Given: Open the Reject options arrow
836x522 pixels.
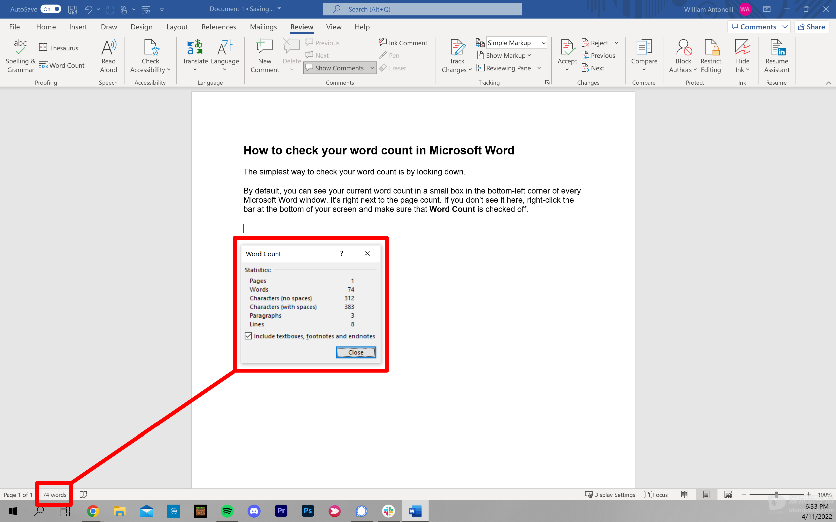Looking at the screenshot, I should pos(616,43).
